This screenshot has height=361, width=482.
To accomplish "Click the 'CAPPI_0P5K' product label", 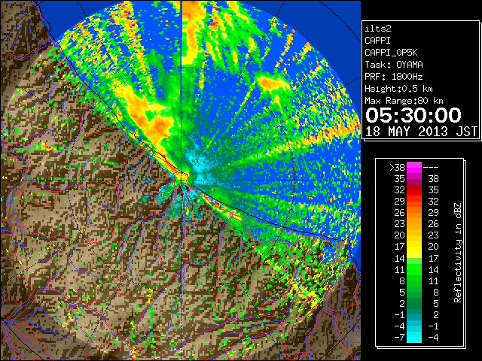I will click(x=391, y=53).
